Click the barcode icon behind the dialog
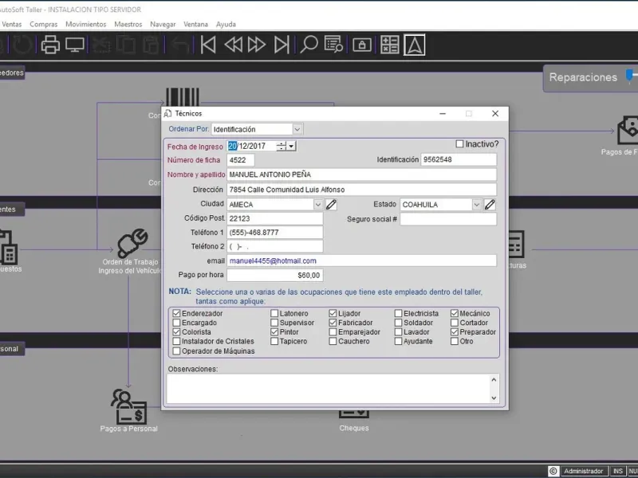Viewport: 638px width, 478px height. pyautogui.click(x=183, y=96)
